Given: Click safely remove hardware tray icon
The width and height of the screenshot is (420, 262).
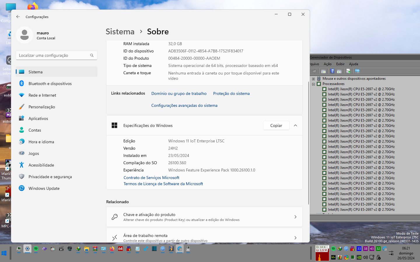Looking at the screenshot, I should [379, 257].
